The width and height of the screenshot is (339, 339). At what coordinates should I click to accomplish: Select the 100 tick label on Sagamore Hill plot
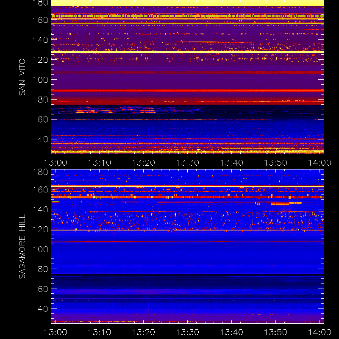40,249
